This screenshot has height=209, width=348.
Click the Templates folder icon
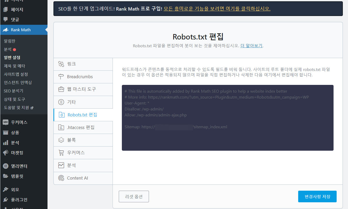pyautogui.click(x=5, y=176)
